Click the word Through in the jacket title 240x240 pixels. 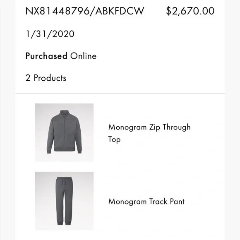[177, 127]
